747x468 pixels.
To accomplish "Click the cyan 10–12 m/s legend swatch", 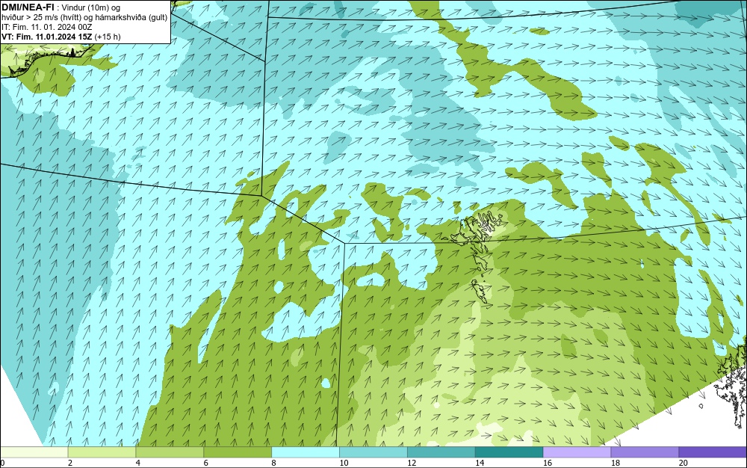I will [373, 452].
